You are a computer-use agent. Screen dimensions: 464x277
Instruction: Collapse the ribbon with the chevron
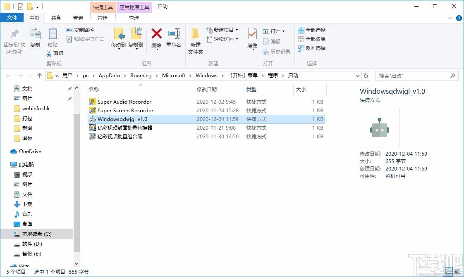(x=450, y=18)
